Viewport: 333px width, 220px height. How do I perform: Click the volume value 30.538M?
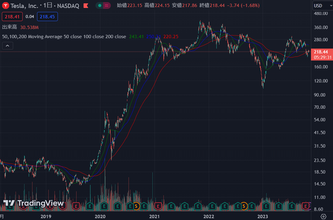(29, 27)
